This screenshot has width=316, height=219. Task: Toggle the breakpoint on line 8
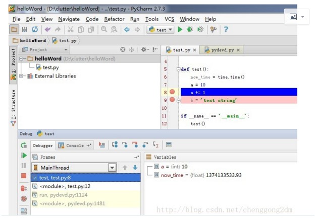click(172, 92)
